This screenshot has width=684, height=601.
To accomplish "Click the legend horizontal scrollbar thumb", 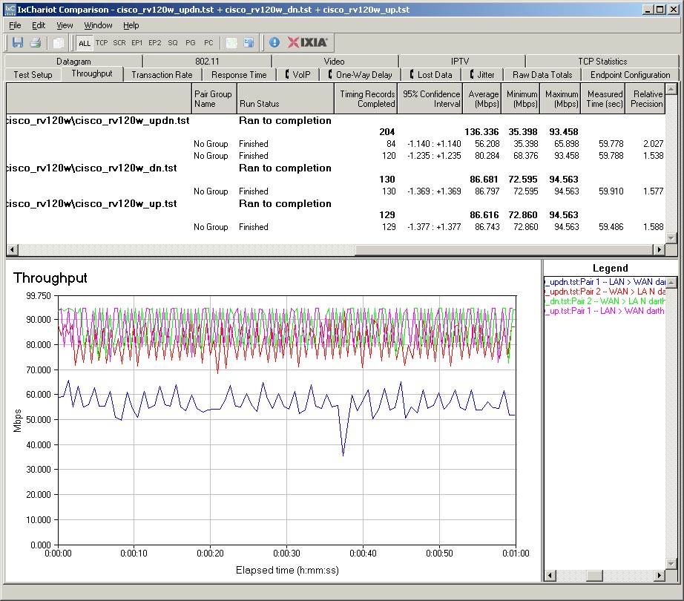I will pyautogui.click(x=594, y=576).
